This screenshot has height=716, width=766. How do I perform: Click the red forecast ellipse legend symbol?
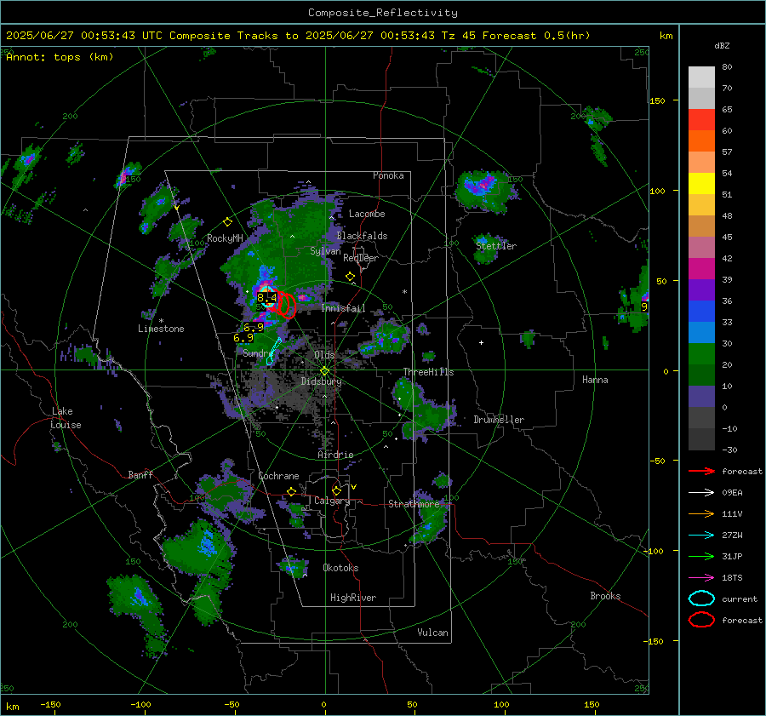(701, 620)
